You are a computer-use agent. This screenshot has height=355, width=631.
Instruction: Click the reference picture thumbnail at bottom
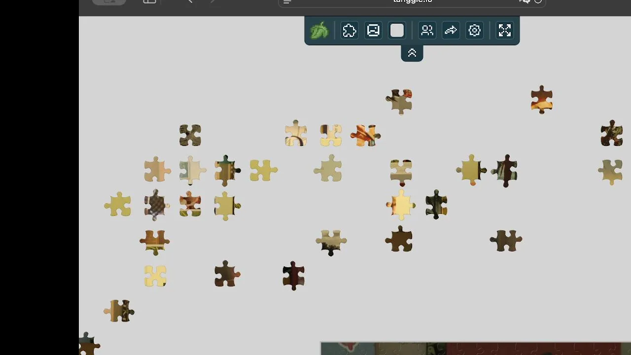476,349
